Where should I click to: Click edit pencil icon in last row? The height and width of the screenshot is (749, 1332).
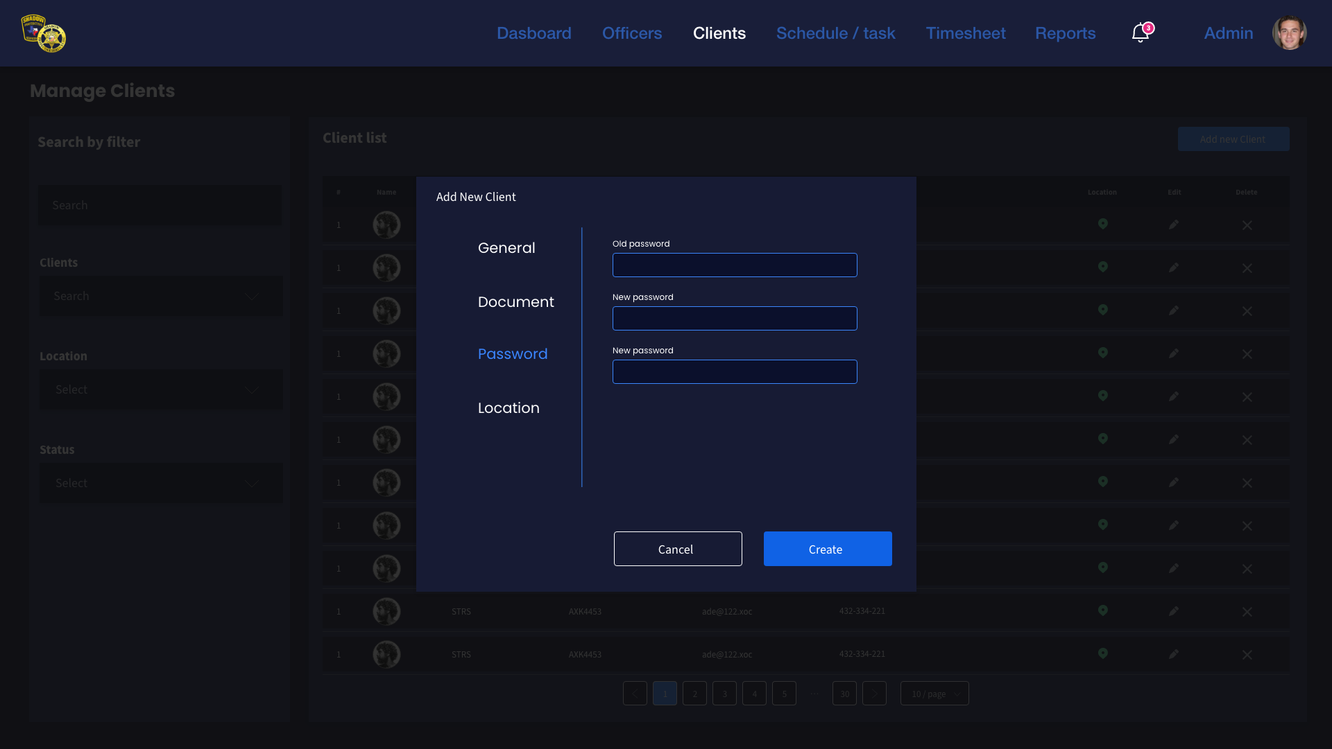point(1173,654)
